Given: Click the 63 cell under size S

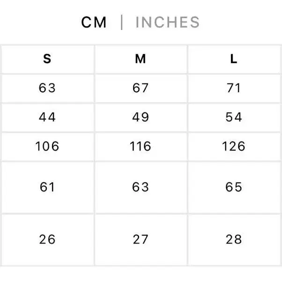Looking at the screenshot, I should (x=47, y=88).
